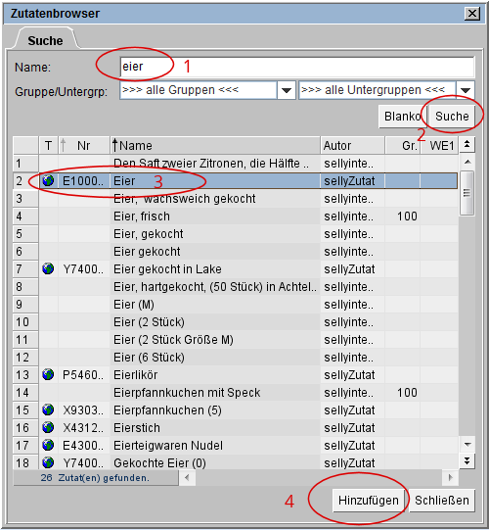
Task: Open the alle Untergruppen dropdown arrow
Action: click(466, 90)
